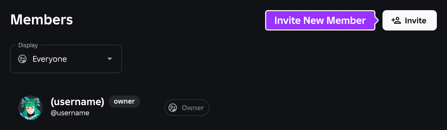Click the role face icon beside Everyone
This screenshot has width=447, height=130.
click(22, 59)
